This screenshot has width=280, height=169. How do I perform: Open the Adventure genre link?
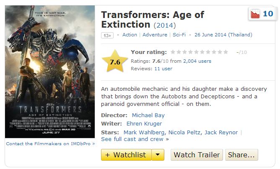tap(155, 35)
